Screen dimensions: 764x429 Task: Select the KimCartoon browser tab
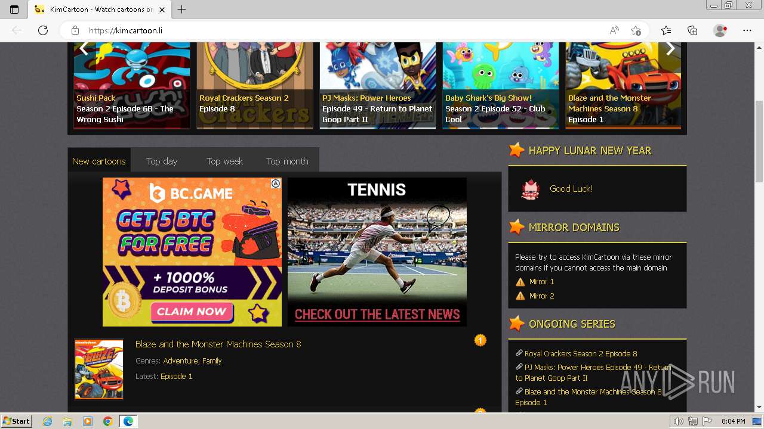[x=100, y=10]
